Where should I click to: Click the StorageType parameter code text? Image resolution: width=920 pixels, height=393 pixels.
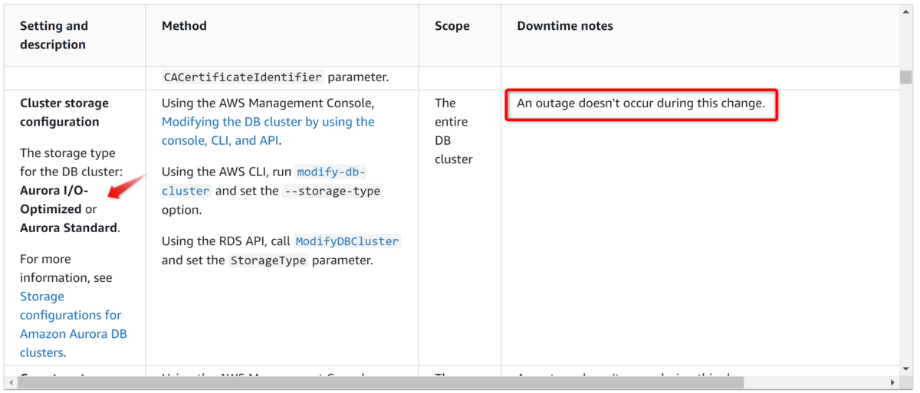tap(268, 260)
